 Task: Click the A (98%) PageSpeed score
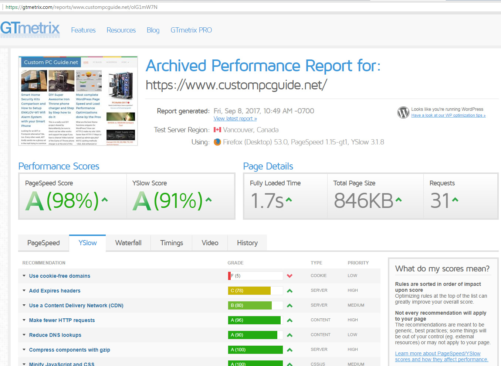(62, 201)
